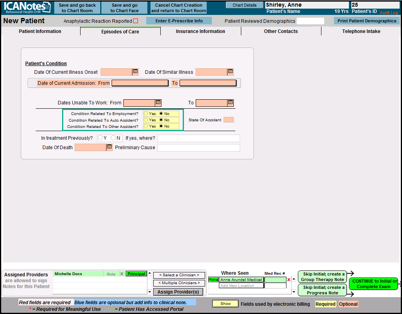Click the ICANotes logo
Viewport: 402px width, 314px height.
[x=26, y=7]
